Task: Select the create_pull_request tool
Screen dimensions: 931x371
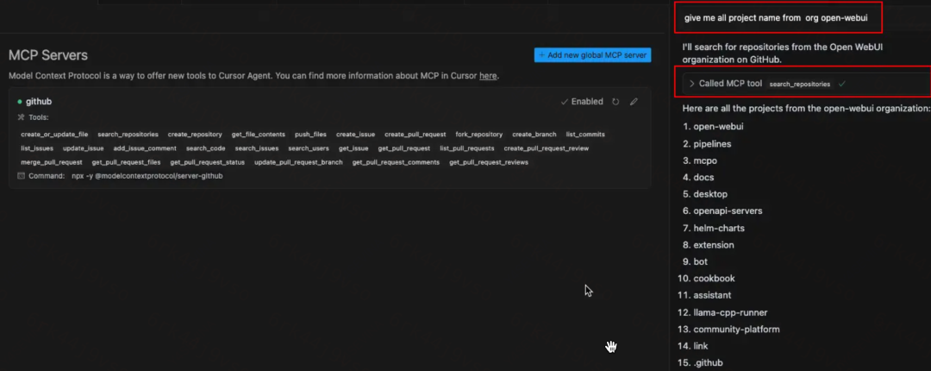Action: point(415,135)
